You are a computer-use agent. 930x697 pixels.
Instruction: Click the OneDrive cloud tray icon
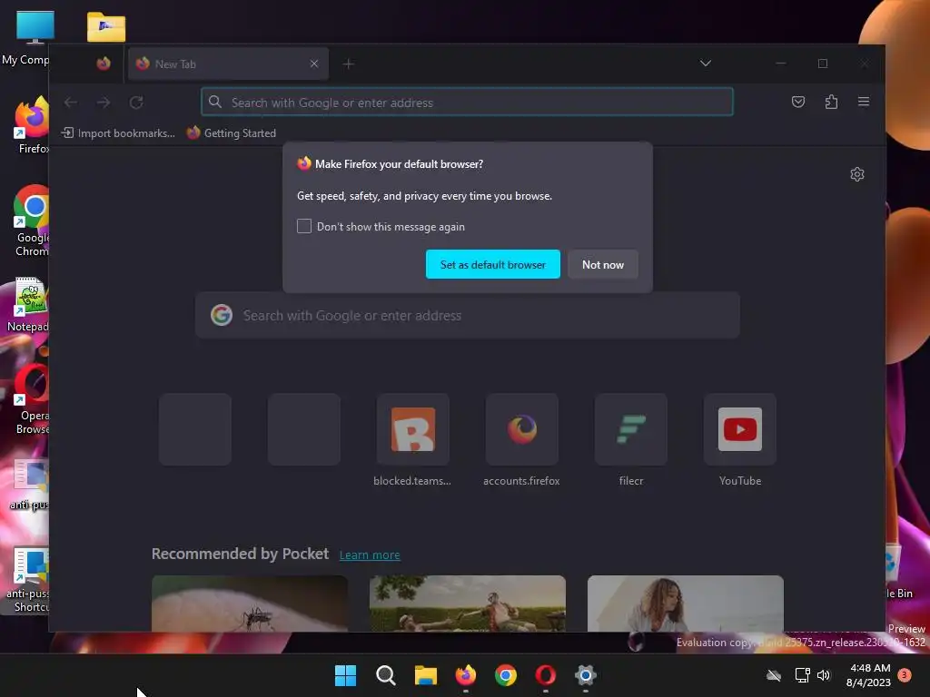tap(774, 675)
